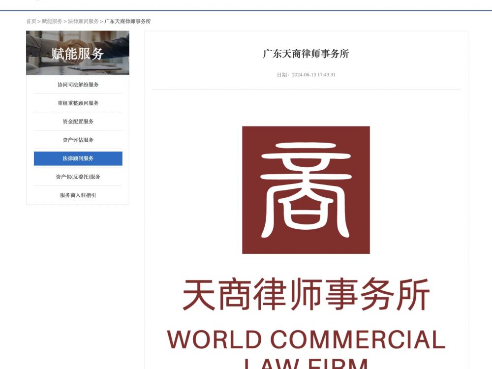Click the 赋能服务 sidebar banner image
492x369 pixels.
pos(78,53)
